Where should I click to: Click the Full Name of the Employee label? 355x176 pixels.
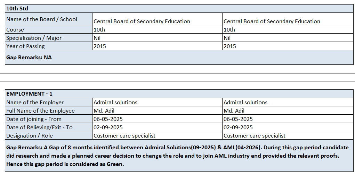49,111
